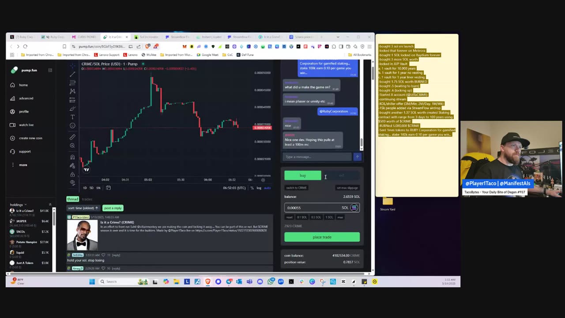Activate the zoom-in magnifier chart tool
565x318 pixels.
point(72,145)
